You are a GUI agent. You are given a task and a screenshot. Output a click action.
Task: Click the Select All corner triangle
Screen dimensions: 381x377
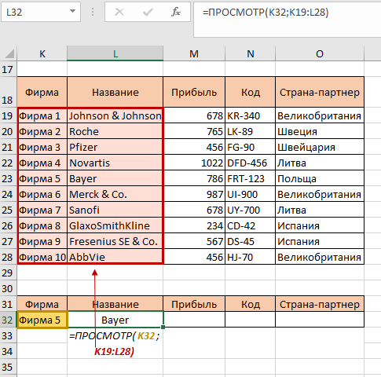[x=9, y=53]
